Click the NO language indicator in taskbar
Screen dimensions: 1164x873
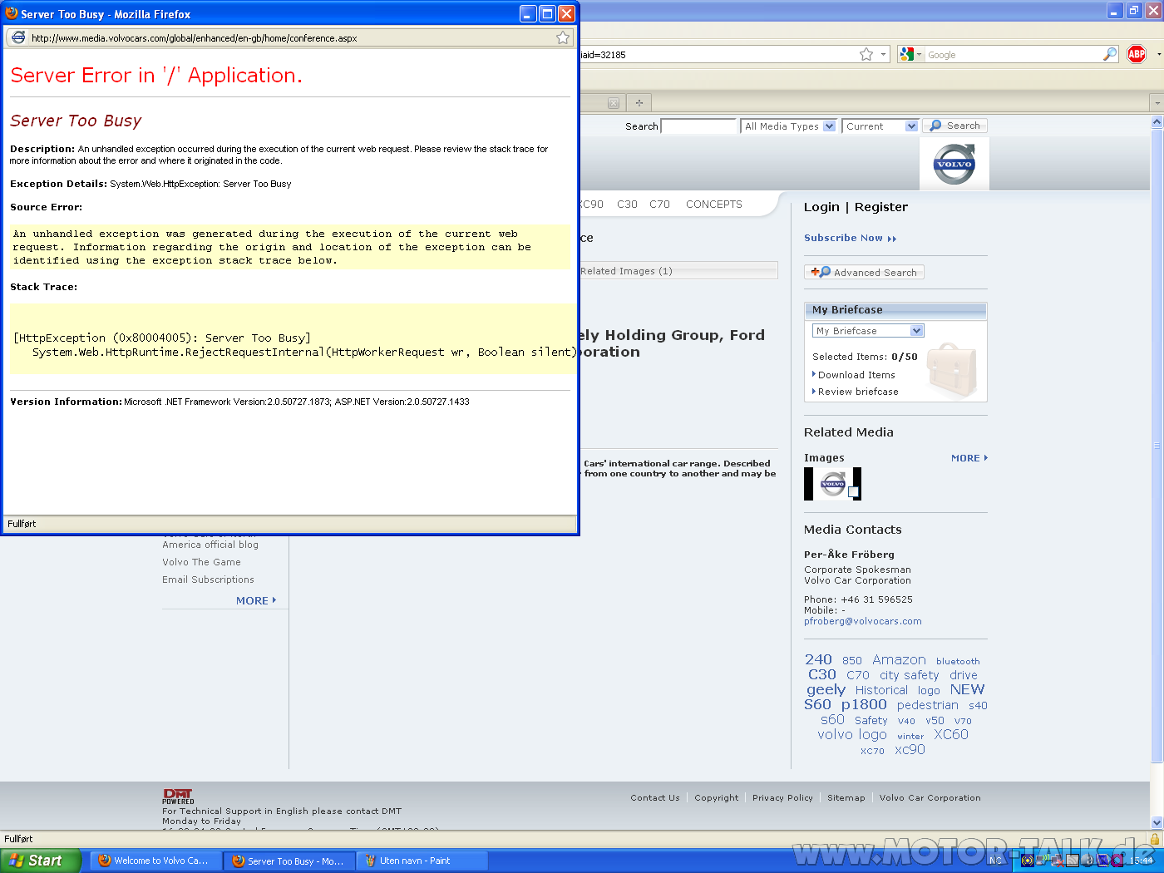(x=995, y=861)
